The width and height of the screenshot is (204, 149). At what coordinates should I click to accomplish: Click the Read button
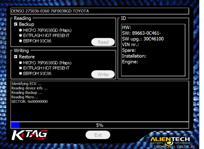pyautogui.click(x=103, y=42)
